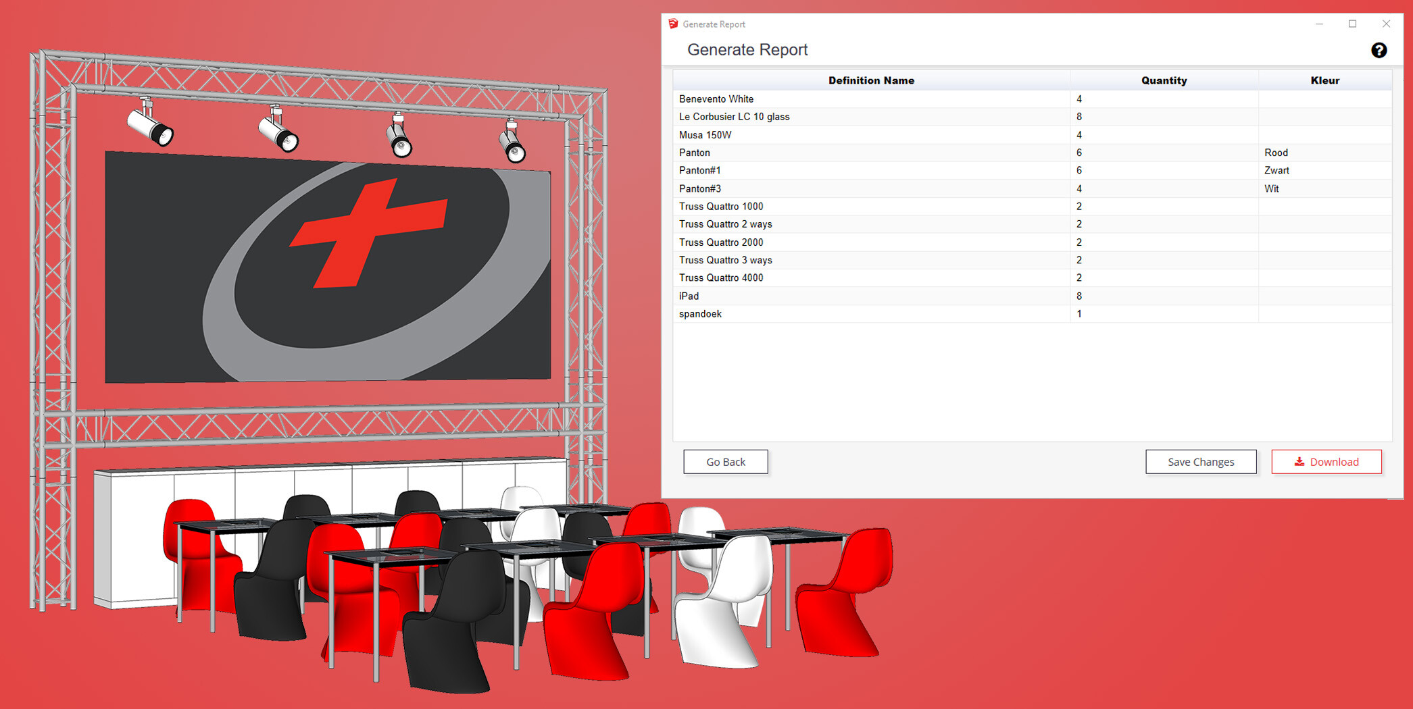This screenshot has width=1413, height=709.
Task: Maximize the Generate Report window
Action: [x=1352, y=24]
